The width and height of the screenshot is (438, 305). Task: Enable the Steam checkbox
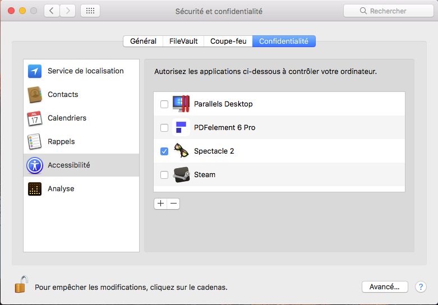[164, 175]
